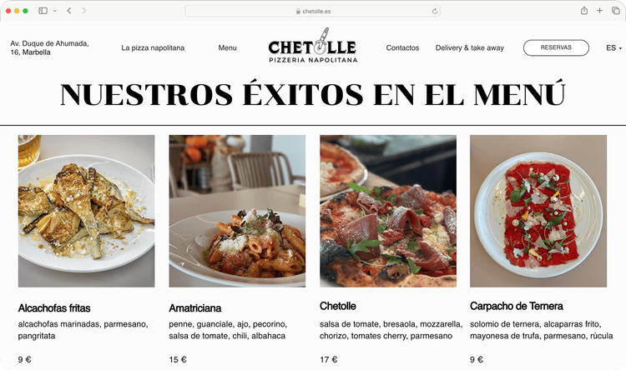This screenshot has height=370, width=626.
Task: Add a new tab with plus icon
Action: click(599, 11)
